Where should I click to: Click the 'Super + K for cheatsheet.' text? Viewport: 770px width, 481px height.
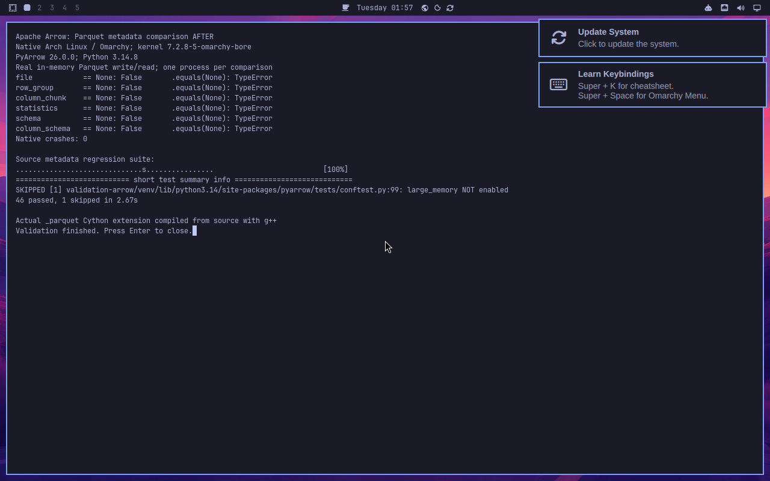pos(626,86)
